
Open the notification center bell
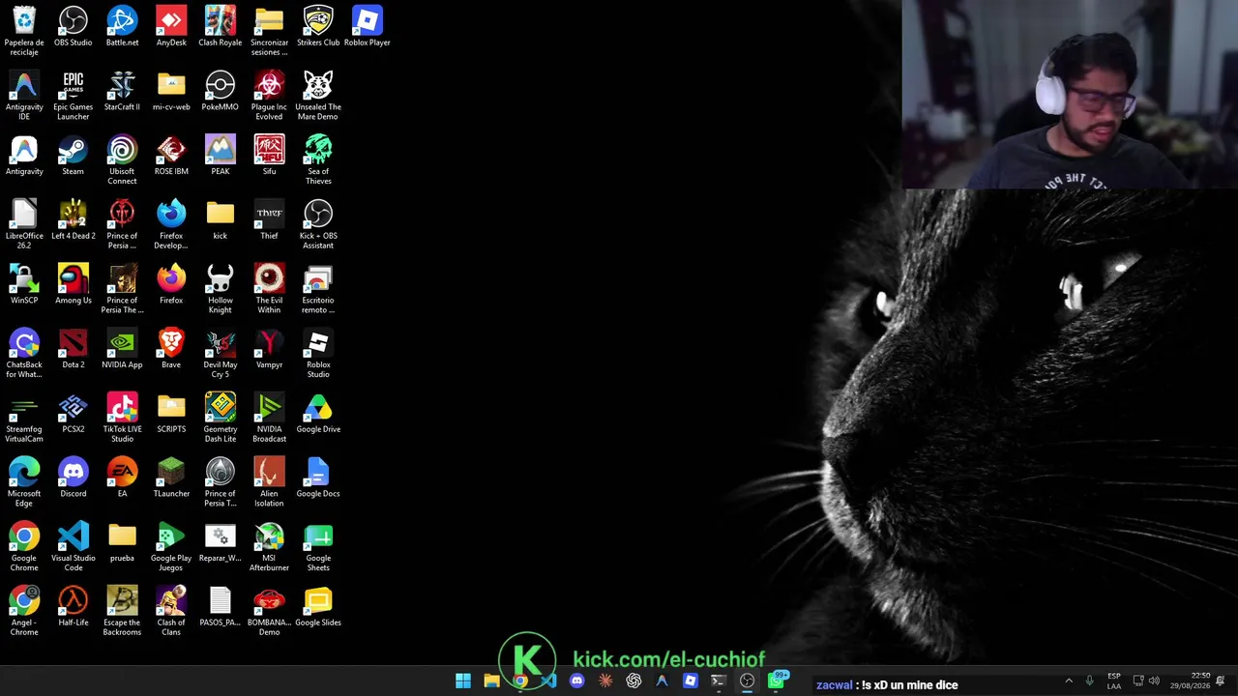point(1221,681)
